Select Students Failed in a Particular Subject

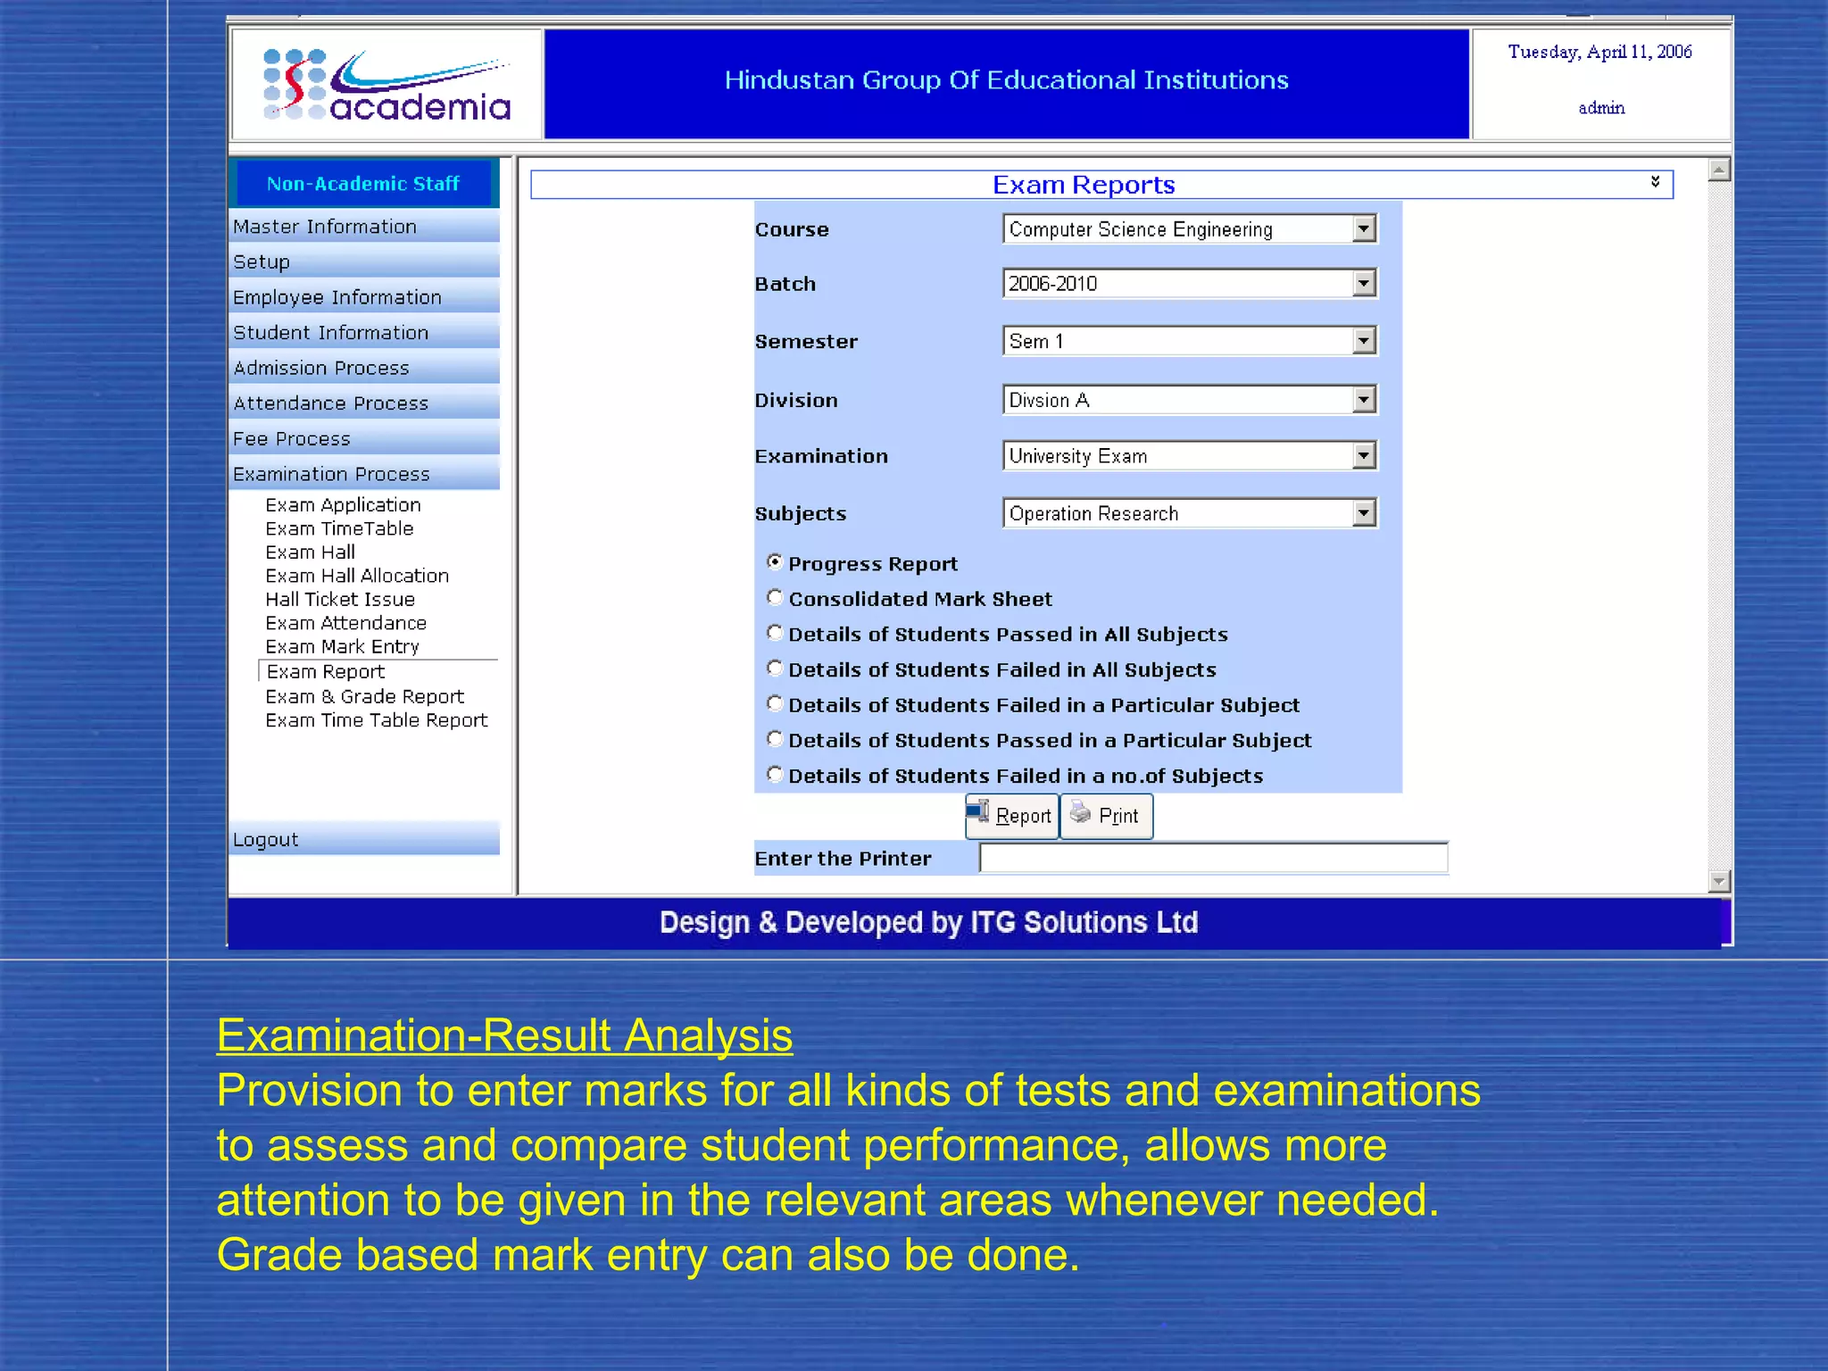(775, 703)
